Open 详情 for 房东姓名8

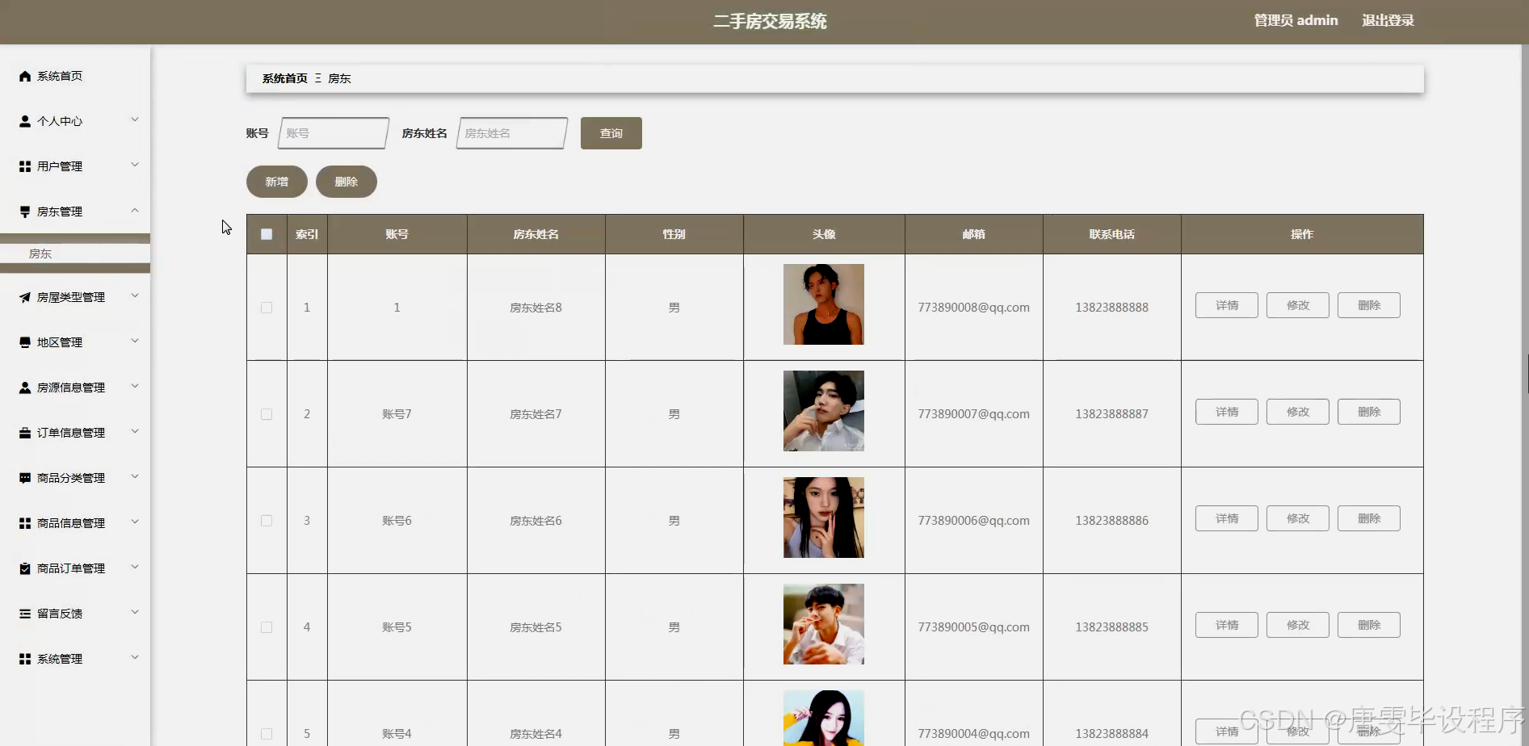tap(1227, 305)
